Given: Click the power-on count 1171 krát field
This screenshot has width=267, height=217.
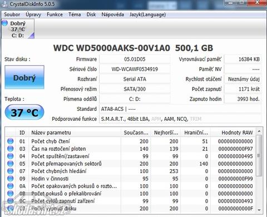Looking at the screenshot, I should pyautogui.click(x=243, y=89).
